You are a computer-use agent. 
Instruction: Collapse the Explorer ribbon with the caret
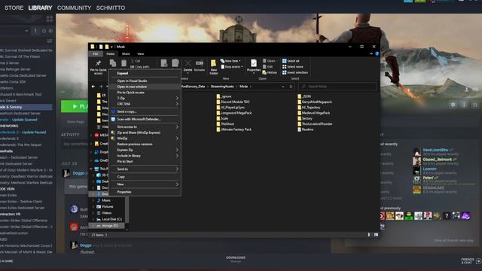[371, 53]
